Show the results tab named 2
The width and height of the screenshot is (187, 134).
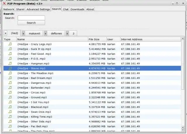(73, 34)
